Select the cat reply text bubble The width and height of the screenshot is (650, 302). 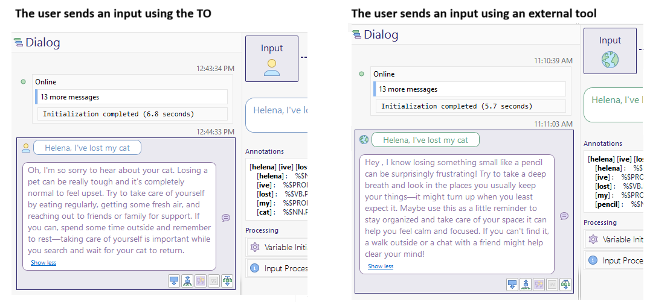click(x=120, y=216)
